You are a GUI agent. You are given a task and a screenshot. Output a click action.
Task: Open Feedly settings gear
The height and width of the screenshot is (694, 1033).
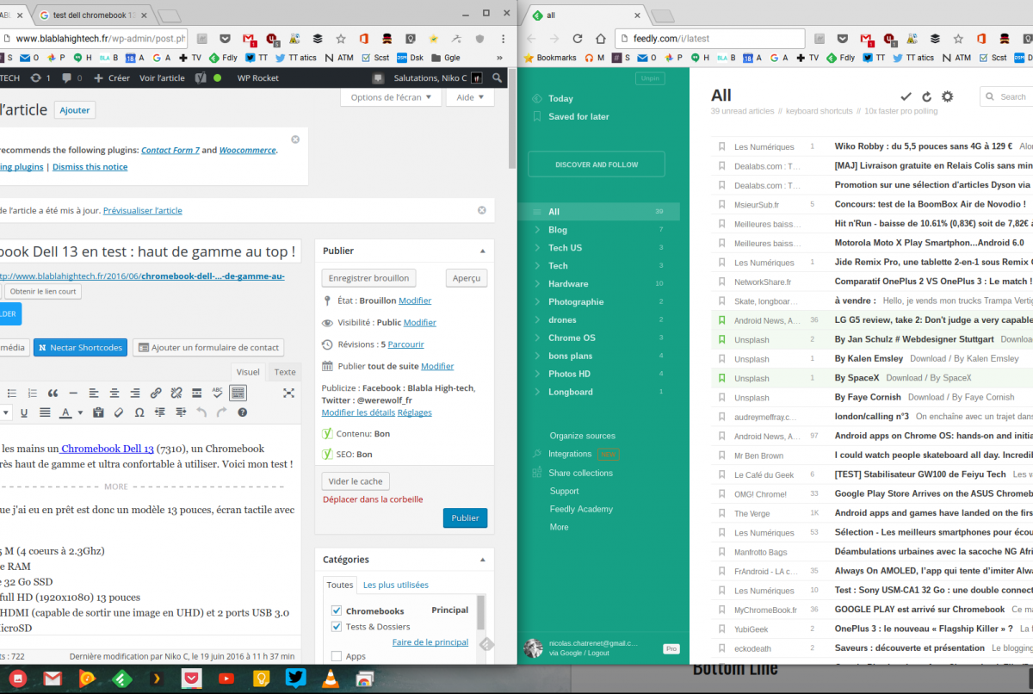(x=948, y=96)
